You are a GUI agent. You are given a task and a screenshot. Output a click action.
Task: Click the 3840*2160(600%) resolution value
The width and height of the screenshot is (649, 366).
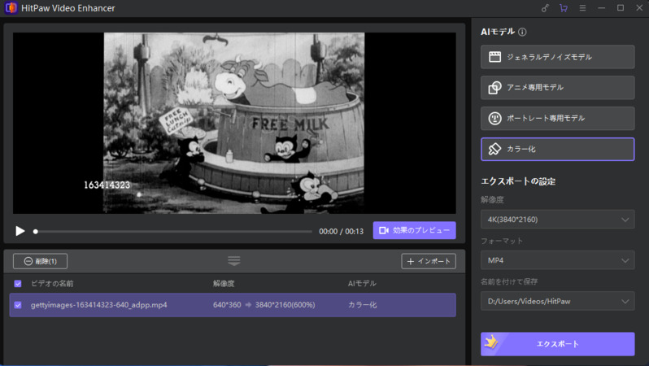point(285,305)
